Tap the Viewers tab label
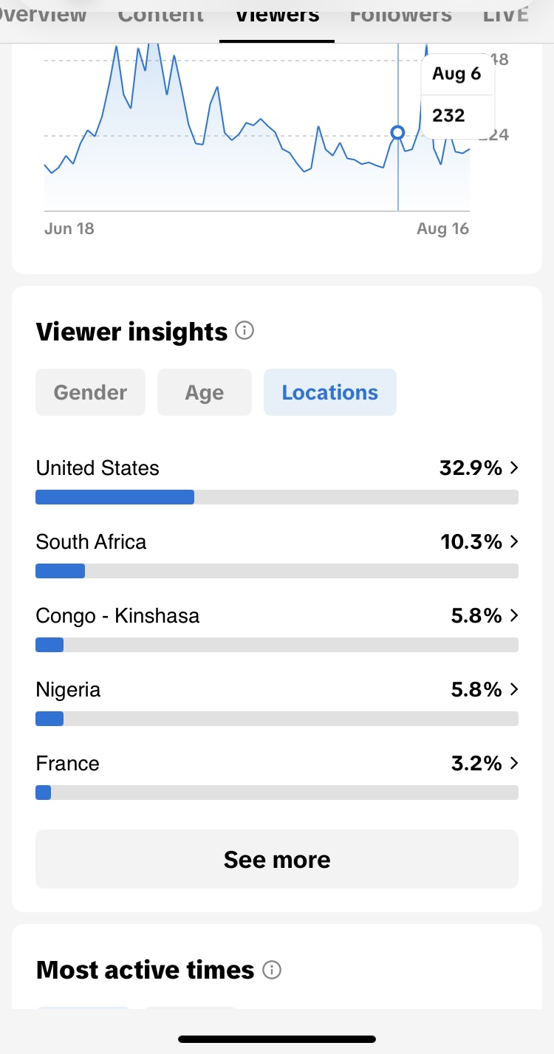Viewport: 554px width, 1054px height. pyautogui.click(x=278, y=13)
